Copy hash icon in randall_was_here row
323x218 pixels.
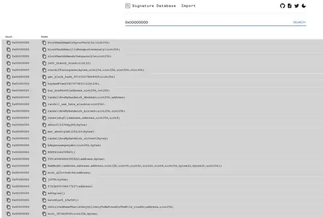point(8,105)
